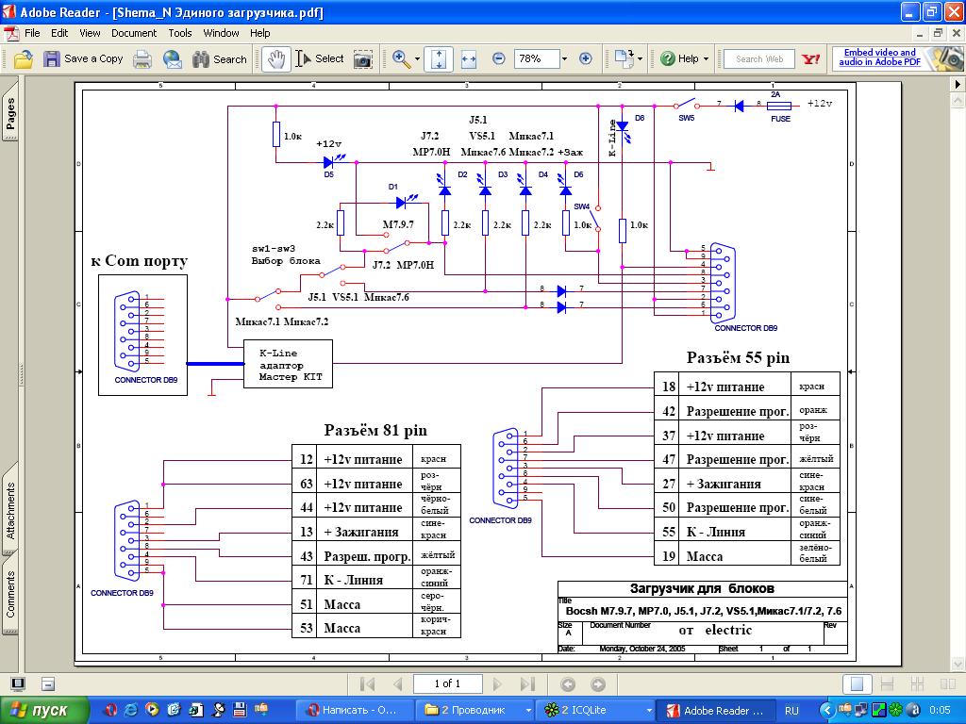
Task: Click the '1 of 1' page number field
Action: pyautogui.click(x=447, y=684)
